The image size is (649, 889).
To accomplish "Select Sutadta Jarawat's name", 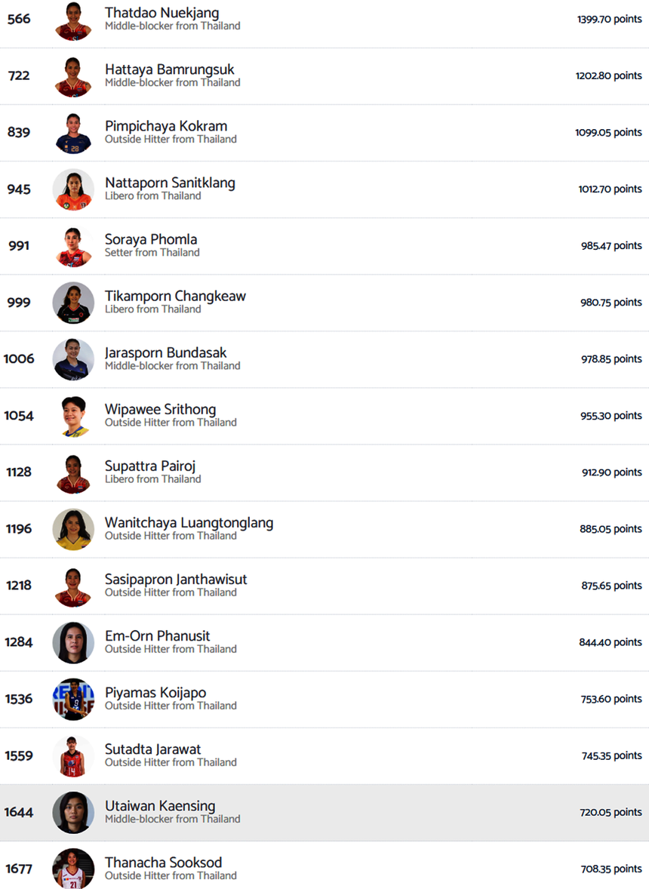I will point(152,749).
